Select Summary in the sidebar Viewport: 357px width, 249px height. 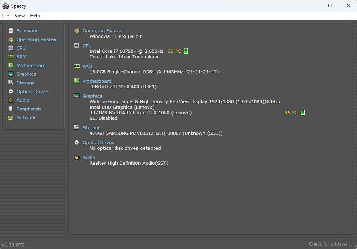(27, 31)
